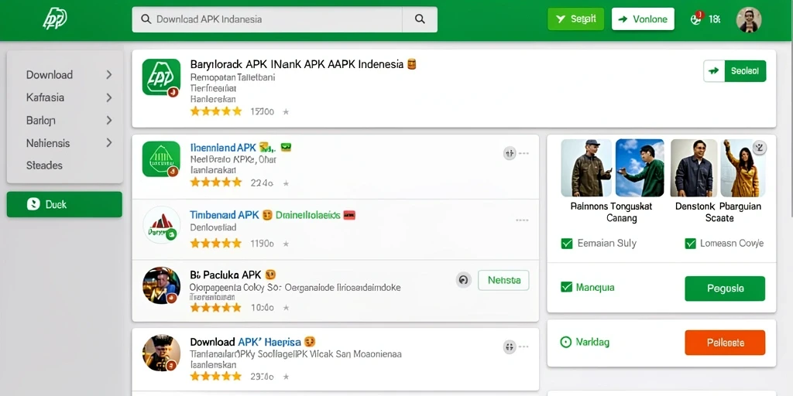793x396 pixels.
Task: Open the Barylorack APK INanK title
Action: click(297, 64)
